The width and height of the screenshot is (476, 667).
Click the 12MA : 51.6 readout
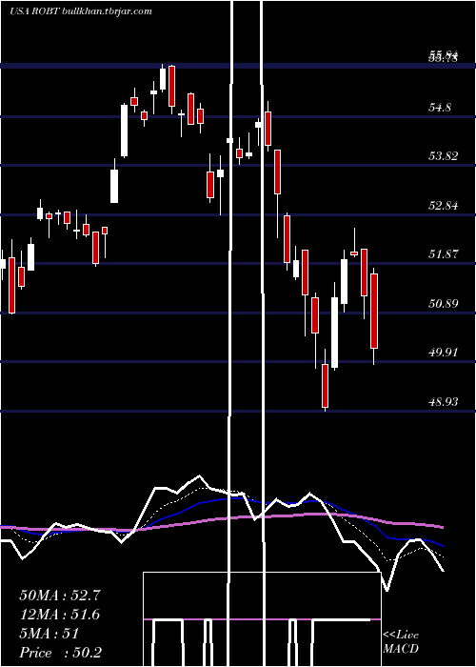60,615
